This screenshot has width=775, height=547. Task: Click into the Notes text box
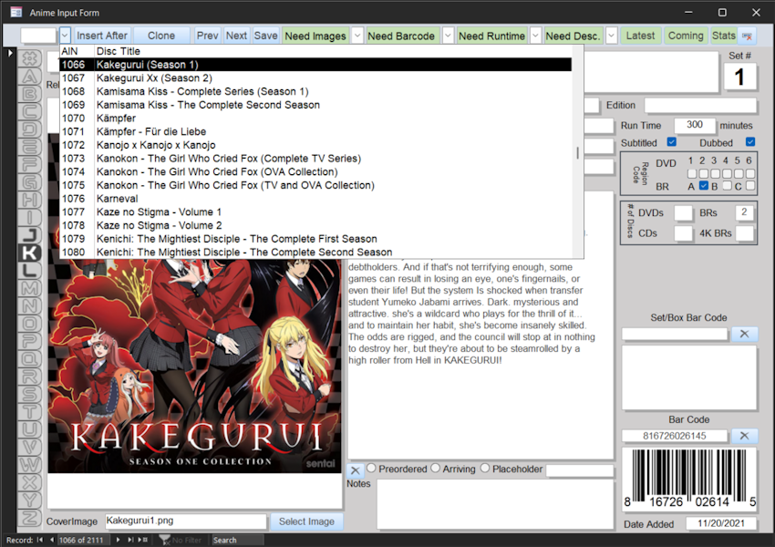pos(495,504)
